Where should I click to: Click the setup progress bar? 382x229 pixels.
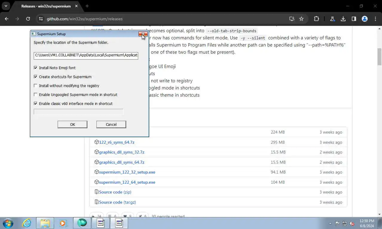point(78,112)
